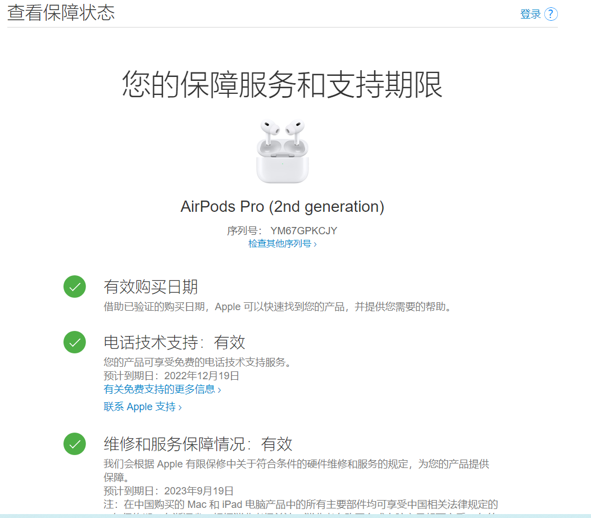Open the 登录 sign-in link
The image size is (591, 518).
[530, 14]
